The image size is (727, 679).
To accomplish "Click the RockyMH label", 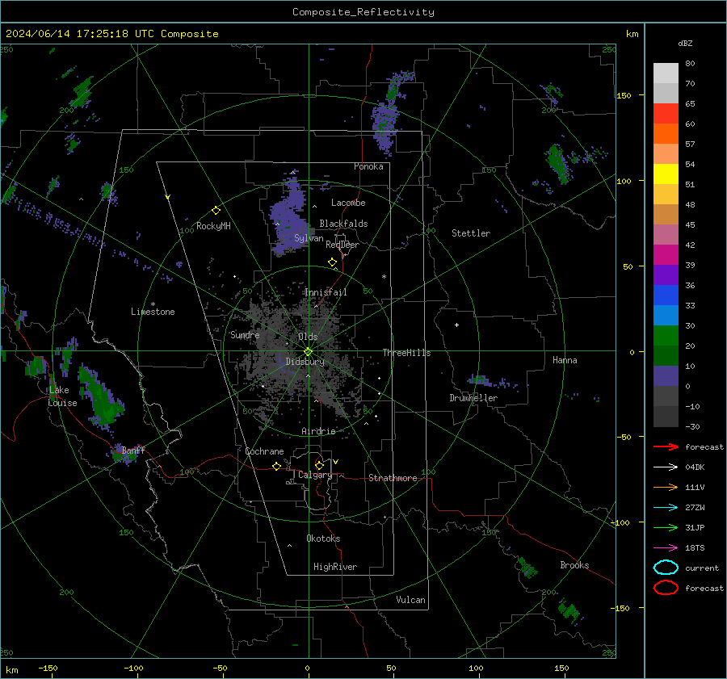I will point(213,226).
